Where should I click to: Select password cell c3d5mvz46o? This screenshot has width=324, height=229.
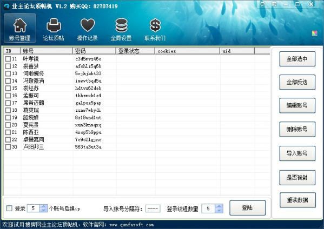coord(88,59)
